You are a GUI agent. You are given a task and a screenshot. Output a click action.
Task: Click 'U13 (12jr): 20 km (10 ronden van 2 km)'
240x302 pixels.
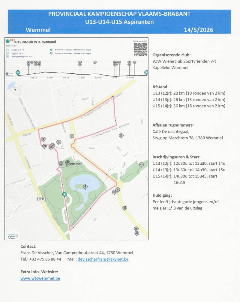(x=189, y=93)
